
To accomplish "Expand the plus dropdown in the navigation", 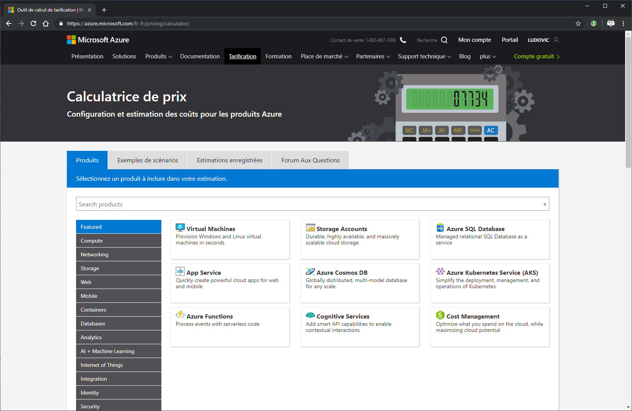I will [x=488, y=56].
